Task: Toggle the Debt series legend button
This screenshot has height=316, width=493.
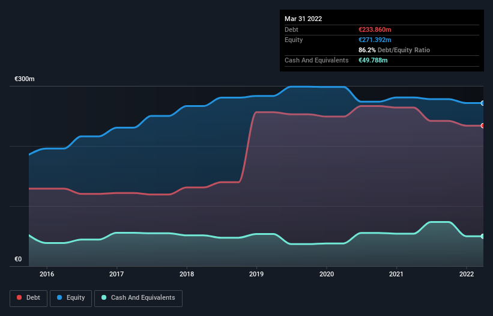Action: (28, 298)
